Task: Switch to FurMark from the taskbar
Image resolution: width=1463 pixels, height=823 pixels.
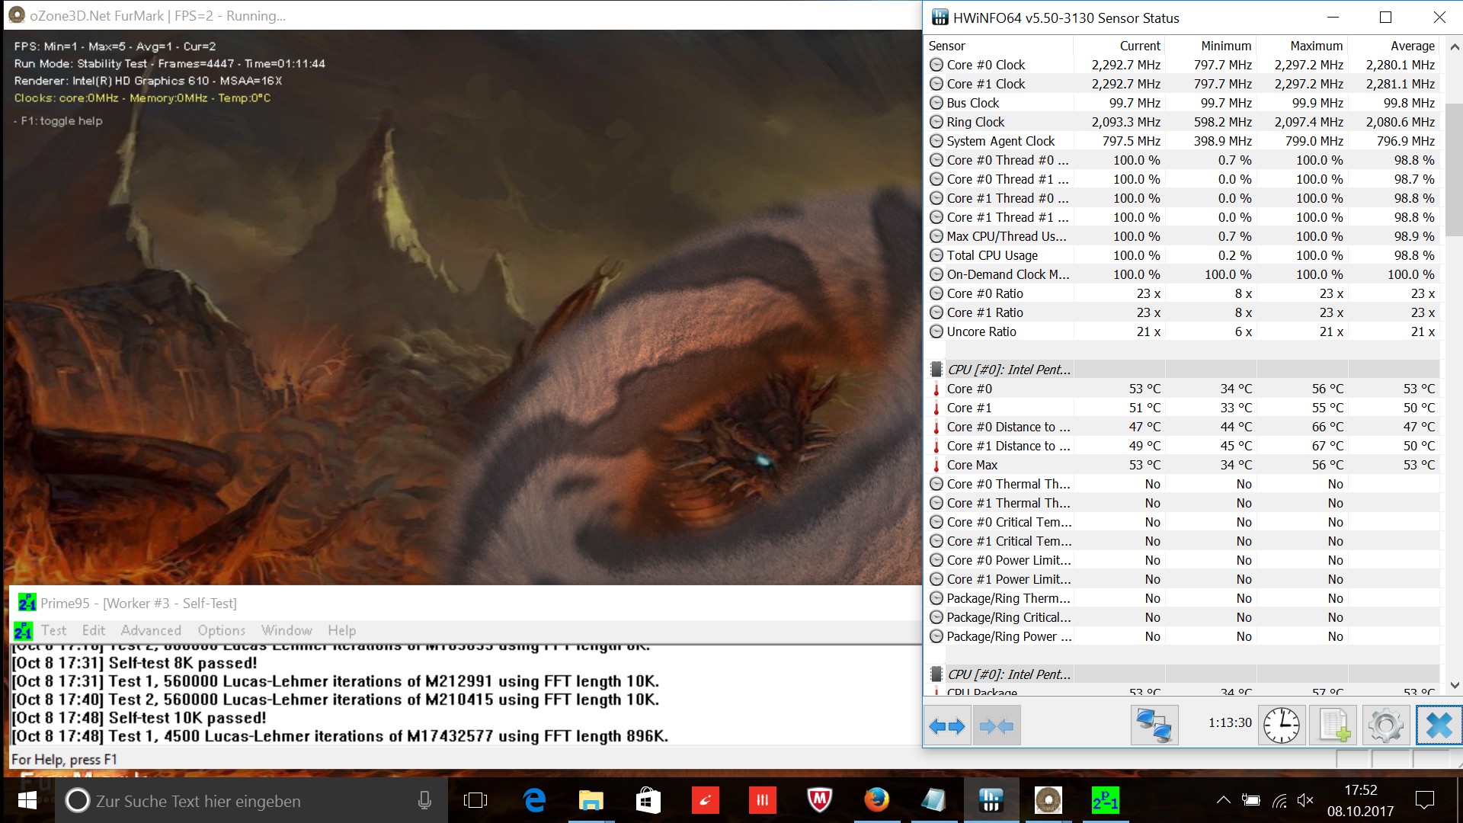Action: pyautogui.click(x=1048, y=801)
